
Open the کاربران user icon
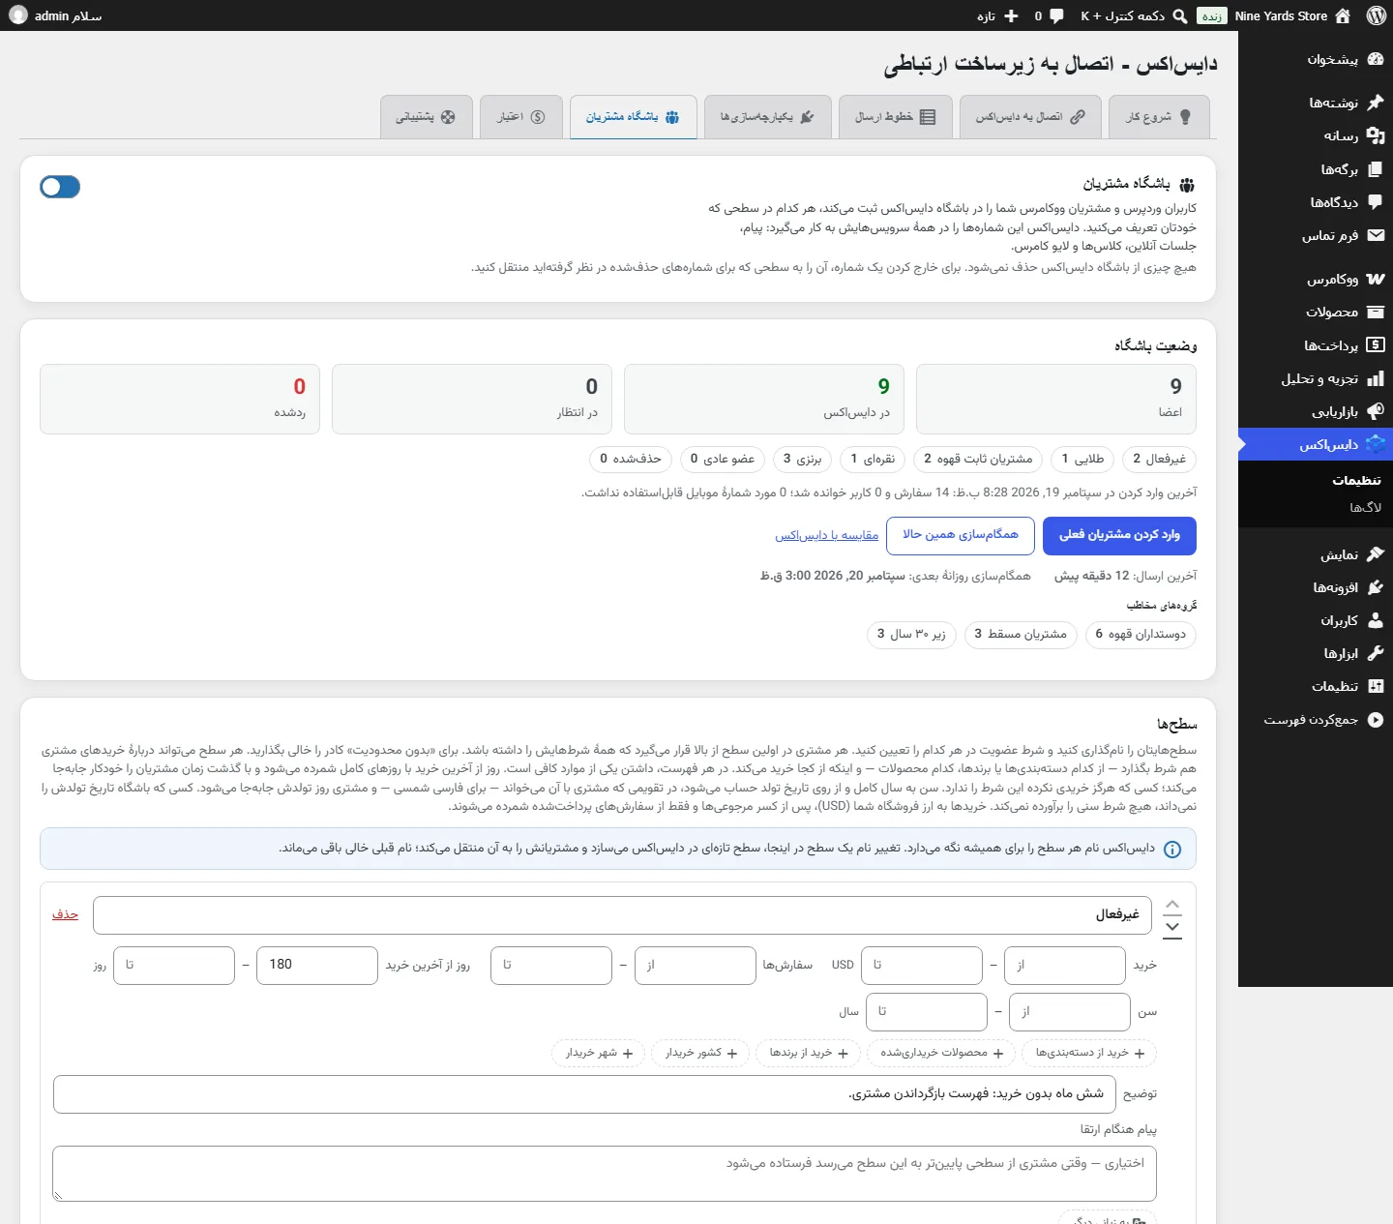pyautogui.click(x=1376, y=620)
